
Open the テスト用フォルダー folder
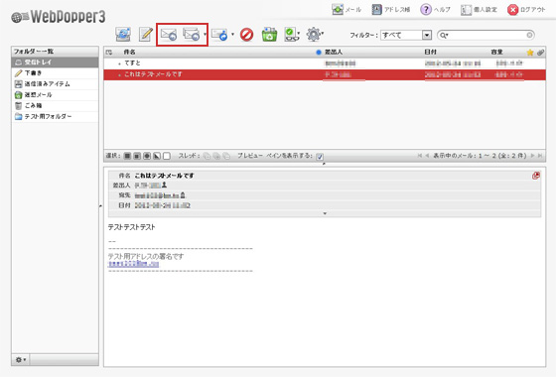(x=55, y=117)
